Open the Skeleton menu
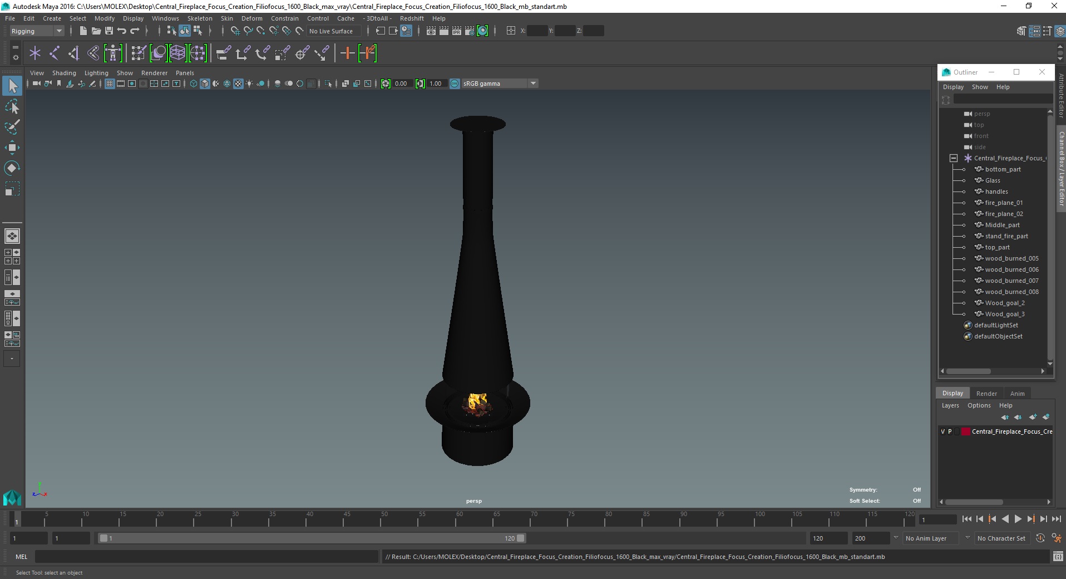 coord(199,18)
